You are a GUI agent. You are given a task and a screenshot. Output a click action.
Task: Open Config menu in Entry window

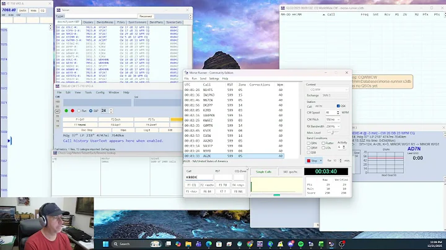coord(100,92)
